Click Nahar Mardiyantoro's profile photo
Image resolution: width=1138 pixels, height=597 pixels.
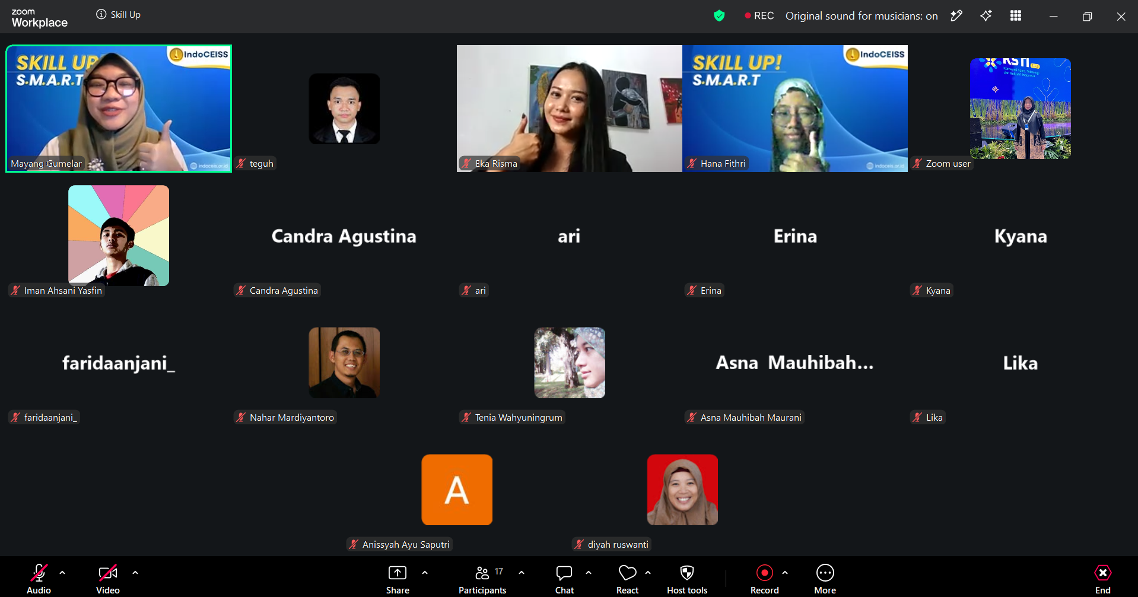coord(344,363)
